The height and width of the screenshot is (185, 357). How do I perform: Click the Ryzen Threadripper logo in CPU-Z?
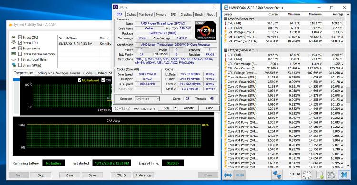pyautogui.click(x=205, y=31)
